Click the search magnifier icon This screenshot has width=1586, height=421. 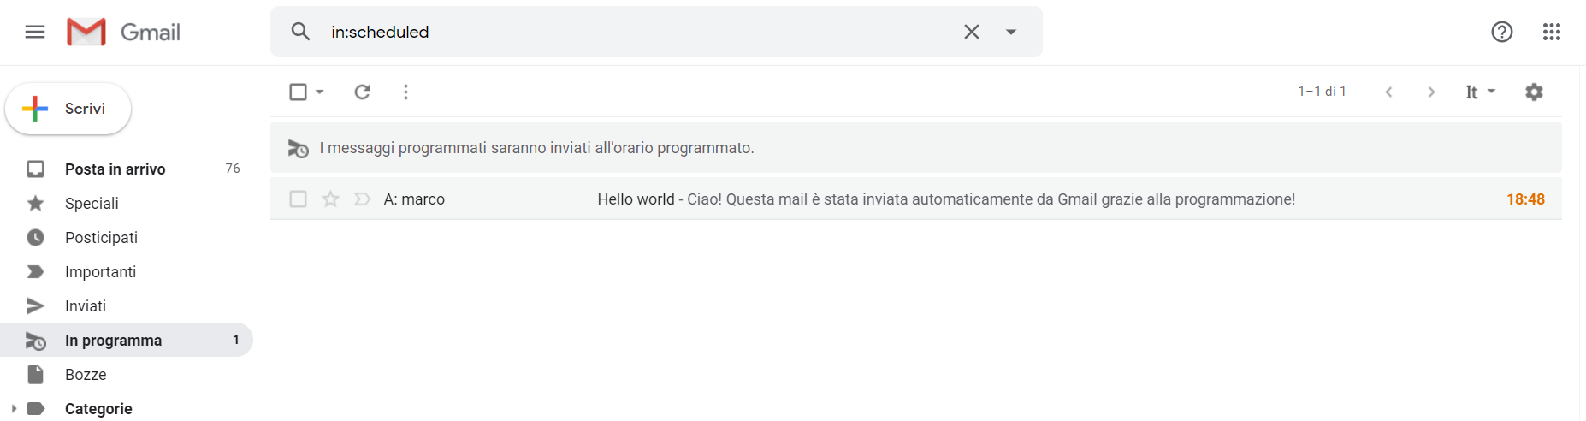tap(300, 32)
